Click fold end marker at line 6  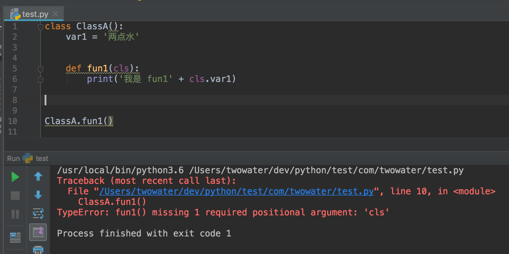(x=41, y=79)
